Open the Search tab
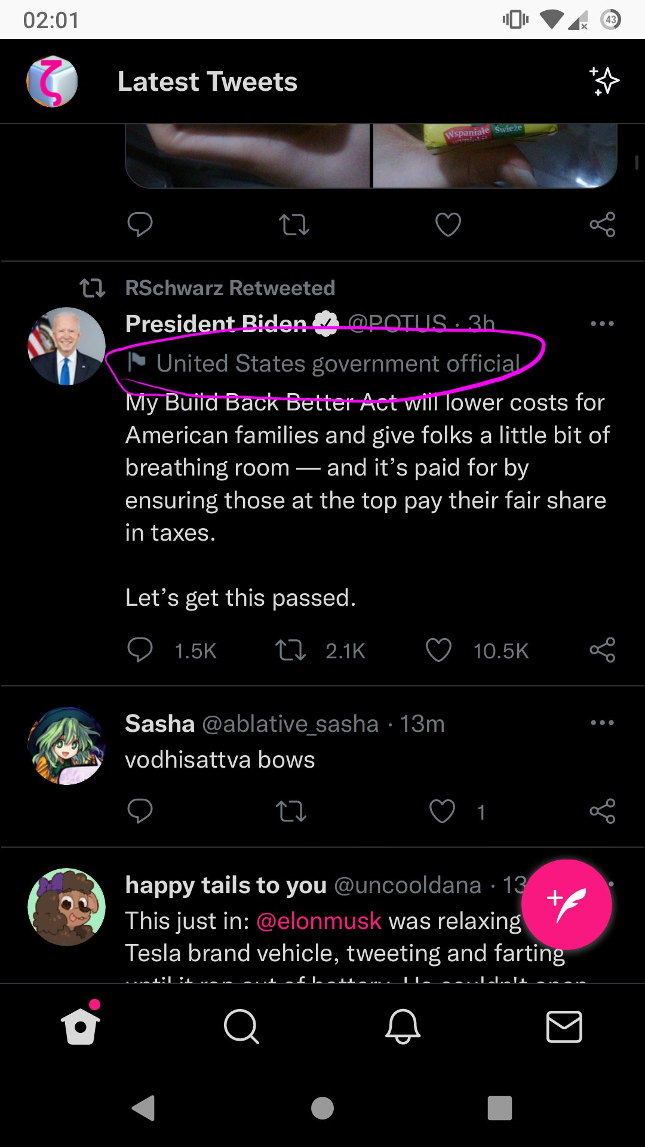 click(x=241, y=1026)
